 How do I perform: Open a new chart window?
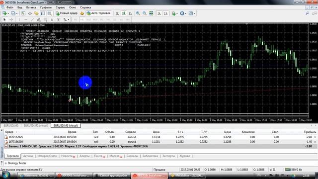[x=4, y=13]
